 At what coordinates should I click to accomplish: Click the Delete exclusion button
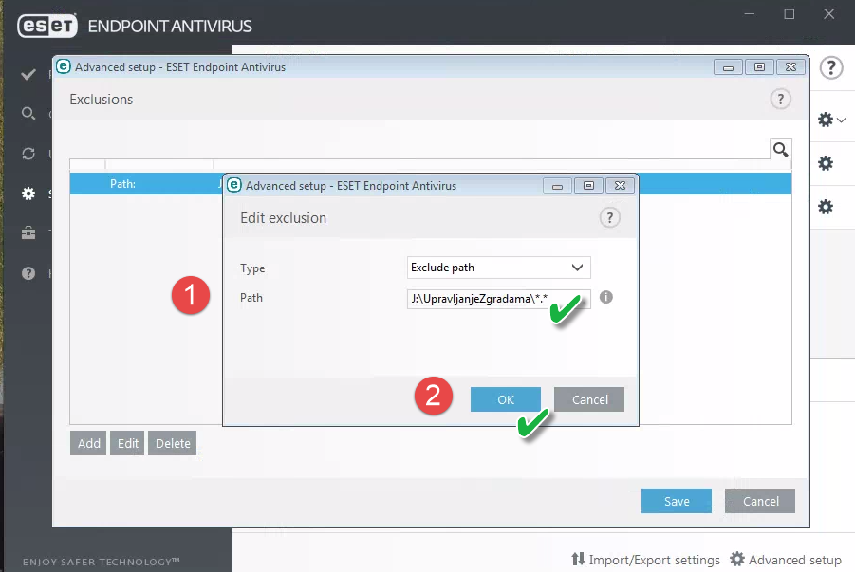pyautogui.click(x=173, y=443)
